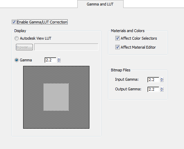Image resolution: width=184 pixels, height=149 pixels.
Task: Open the Gamma and LUT tab
Action: coord(100,4)
